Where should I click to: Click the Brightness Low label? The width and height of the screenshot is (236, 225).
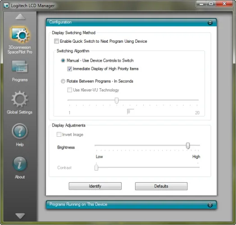tap(100, 157)
